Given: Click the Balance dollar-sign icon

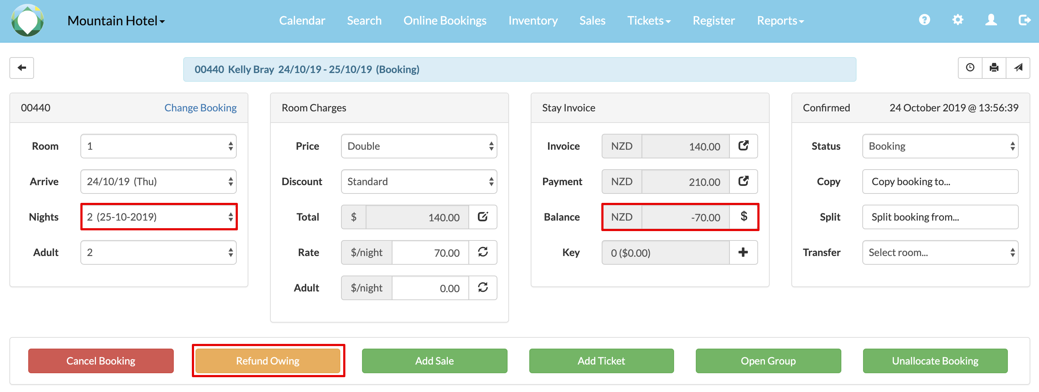Looking at the screenshot, I should (x=743, y=217).
